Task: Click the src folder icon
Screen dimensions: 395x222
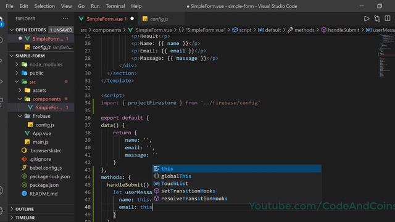Action: [25, 81]
